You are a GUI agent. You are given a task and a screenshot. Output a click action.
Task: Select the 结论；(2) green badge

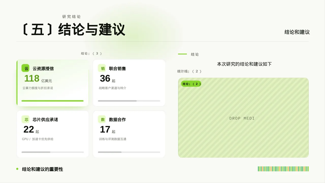(x=191, y=84)
